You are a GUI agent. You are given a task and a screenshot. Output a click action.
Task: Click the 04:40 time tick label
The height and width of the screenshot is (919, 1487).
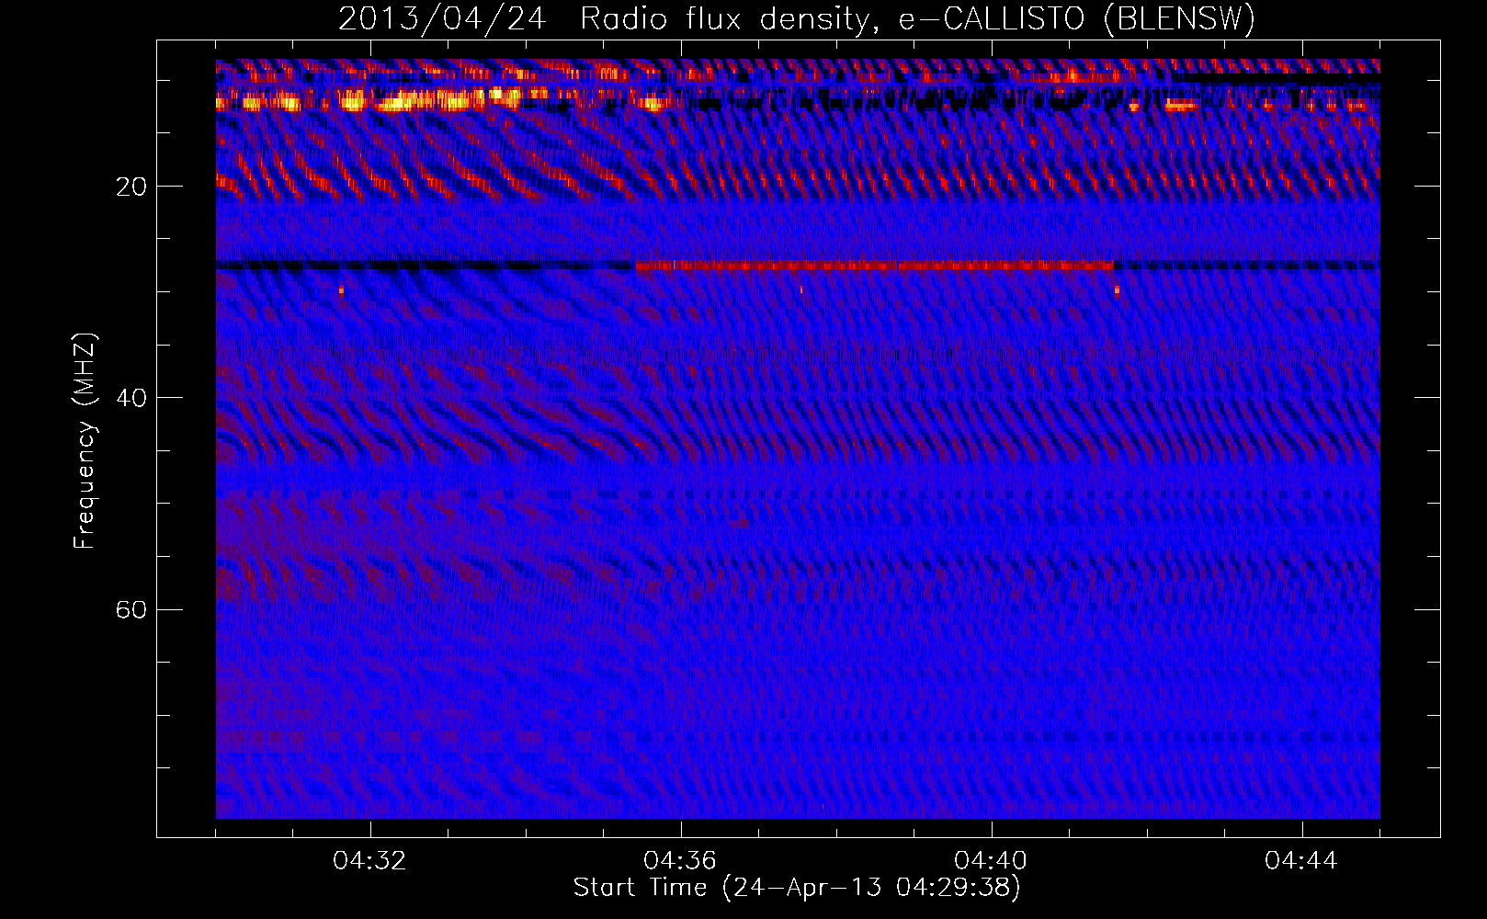pyautogui.click(x=992, y=860)
